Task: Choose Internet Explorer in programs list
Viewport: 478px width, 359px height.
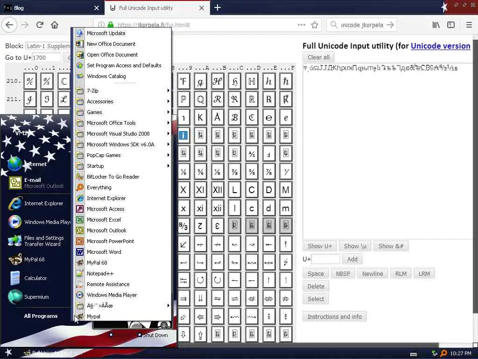Action: click(x=106, y=198)
